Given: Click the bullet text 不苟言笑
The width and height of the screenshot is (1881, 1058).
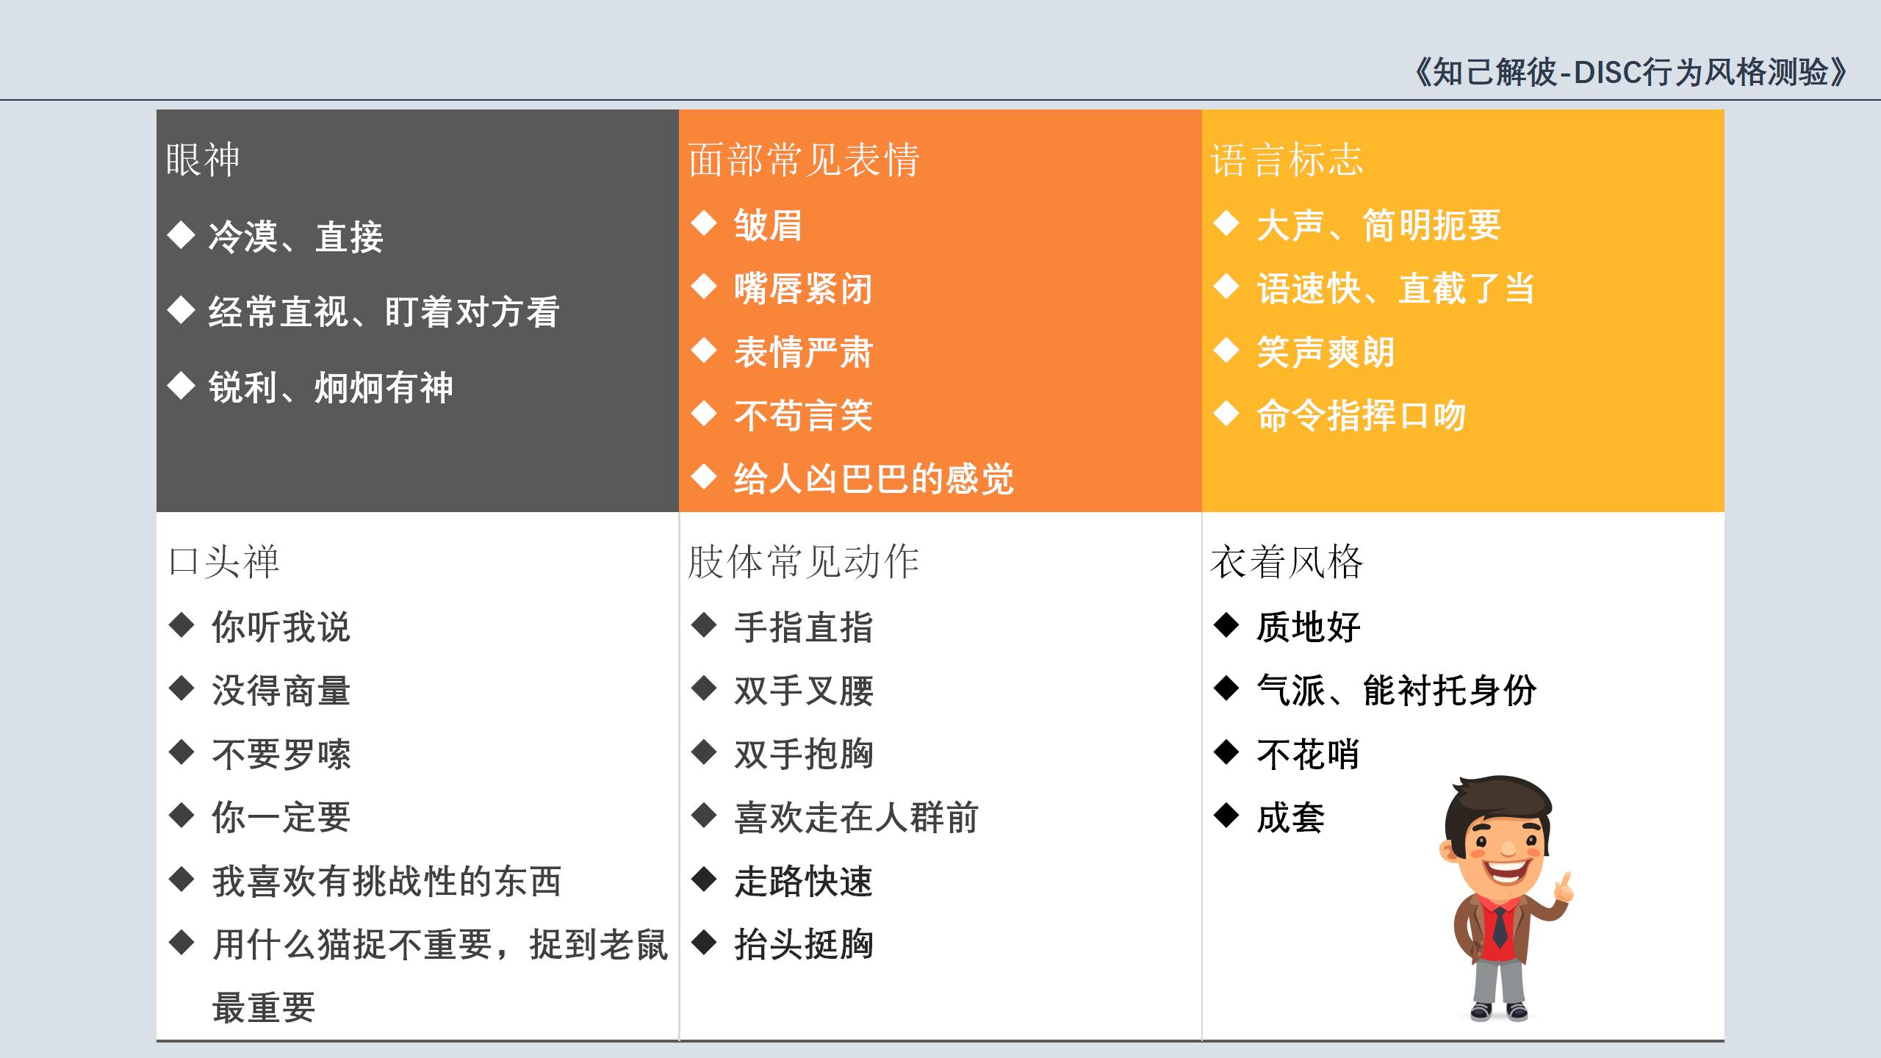Looking at the screenshot, I should pyautogui.click(x=803, y=416).
